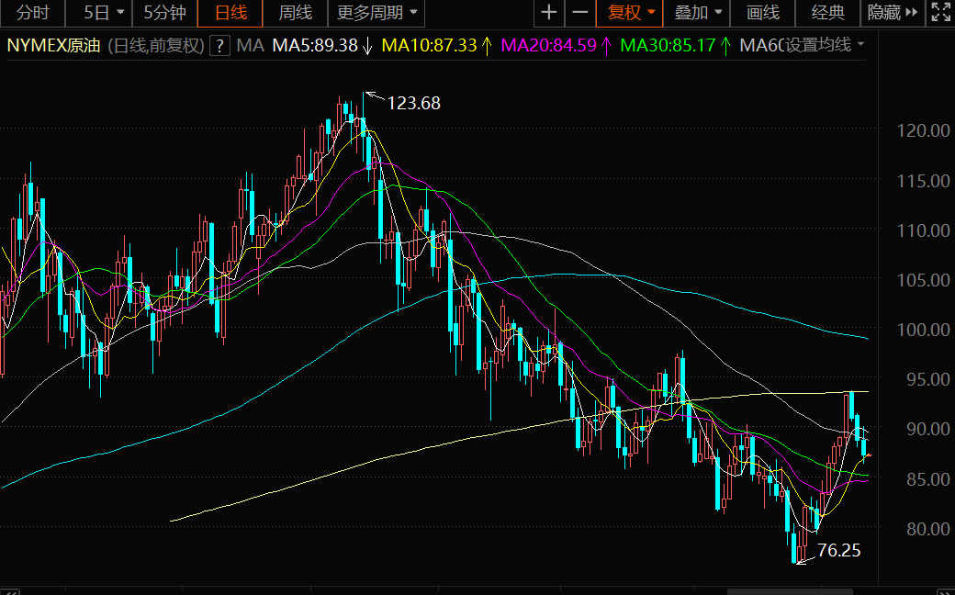Open the 5日 period dropdown
The image size is (955, 595).
tap(98, 13)
